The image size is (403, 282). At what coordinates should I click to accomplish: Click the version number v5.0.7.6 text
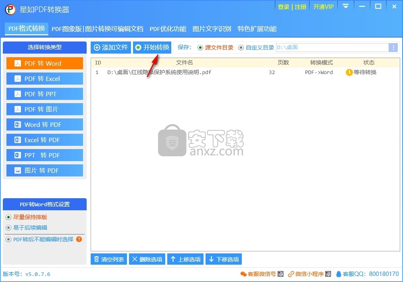coord(38,274)
